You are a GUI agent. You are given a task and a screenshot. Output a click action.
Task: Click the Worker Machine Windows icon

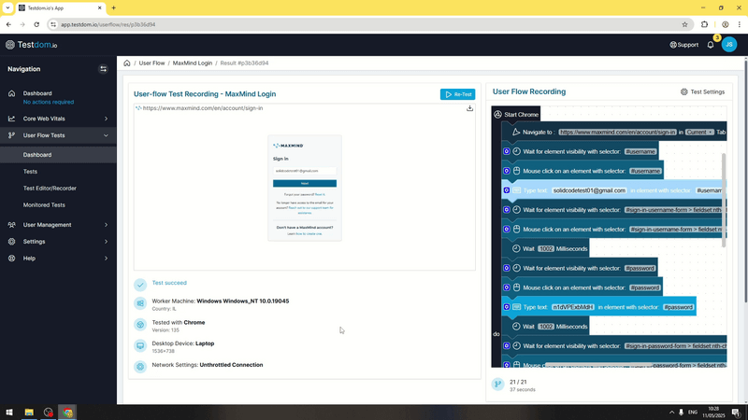[x=140, y=303]
